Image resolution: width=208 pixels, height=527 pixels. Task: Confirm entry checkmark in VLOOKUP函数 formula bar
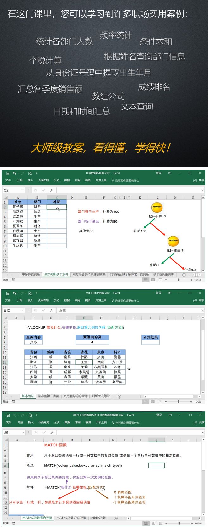tap(44, 310)
